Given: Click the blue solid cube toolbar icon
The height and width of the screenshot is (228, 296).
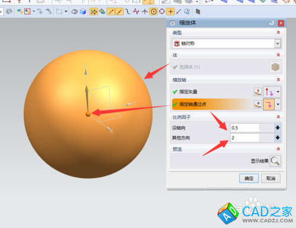Looking at the screenshot, I should [83, 12].
